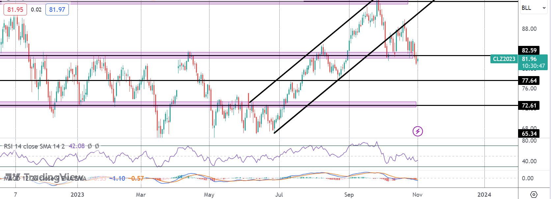The width and height of the screenshot is (551, 199).
Task: Click the Jul label on time axis
Action: 279,194
